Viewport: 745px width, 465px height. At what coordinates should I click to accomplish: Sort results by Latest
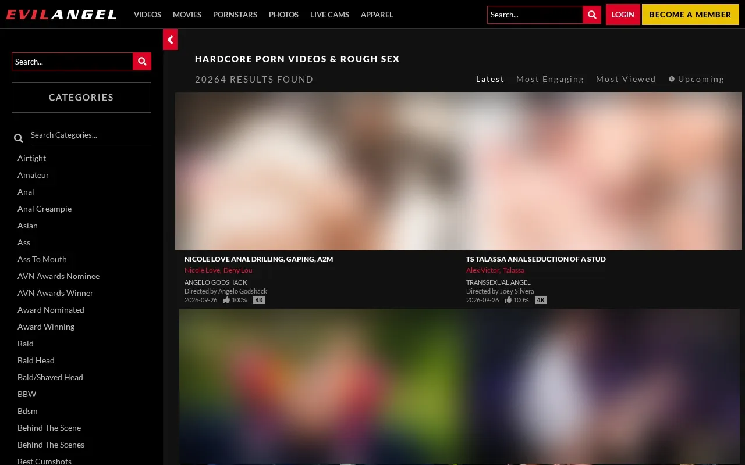tap(490, 79)
